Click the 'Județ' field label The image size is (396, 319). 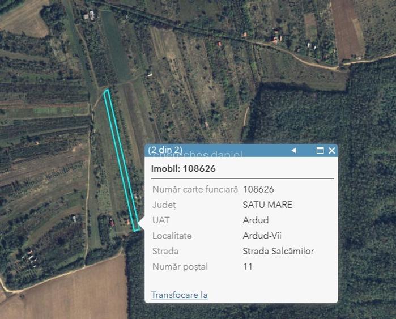tap(164, 205)
